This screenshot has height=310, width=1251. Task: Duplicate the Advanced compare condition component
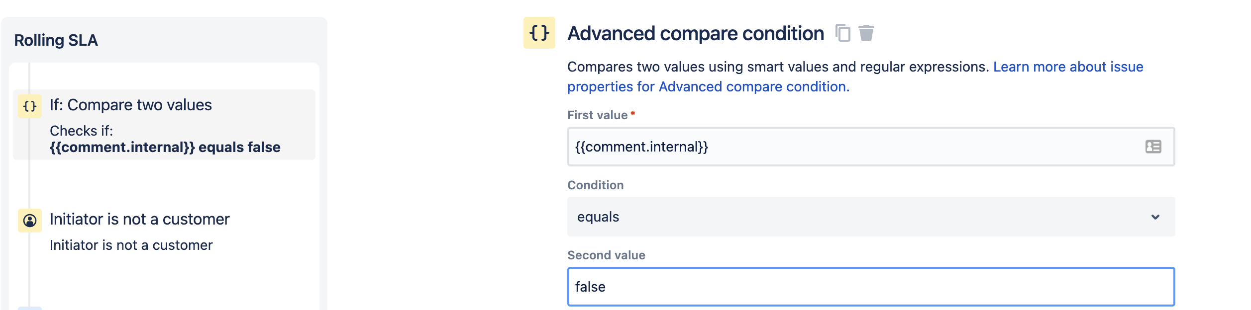pos(842,33)
